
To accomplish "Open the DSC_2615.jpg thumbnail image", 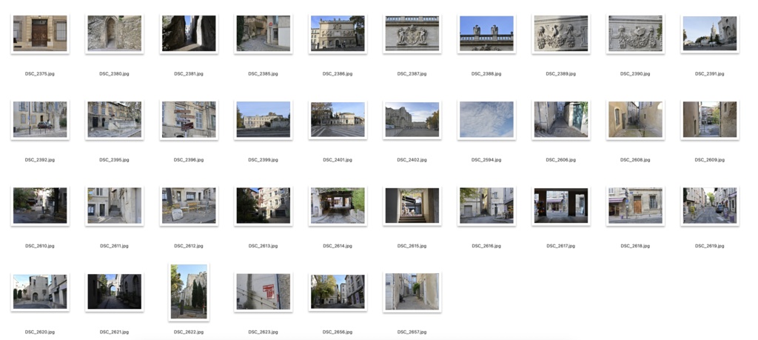I will pyautogui.click(x=412, y=205).
